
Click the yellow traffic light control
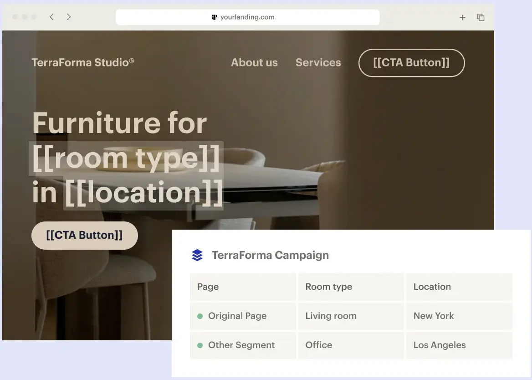(24, 16)
